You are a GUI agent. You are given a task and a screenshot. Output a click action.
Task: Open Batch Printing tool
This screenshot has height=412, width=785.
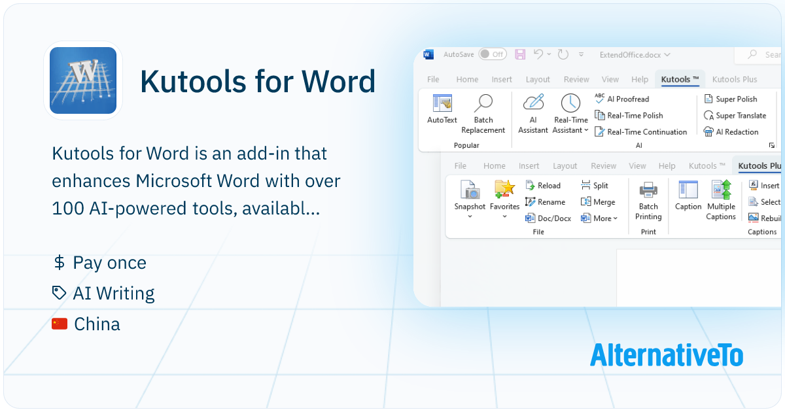point(648,201)
